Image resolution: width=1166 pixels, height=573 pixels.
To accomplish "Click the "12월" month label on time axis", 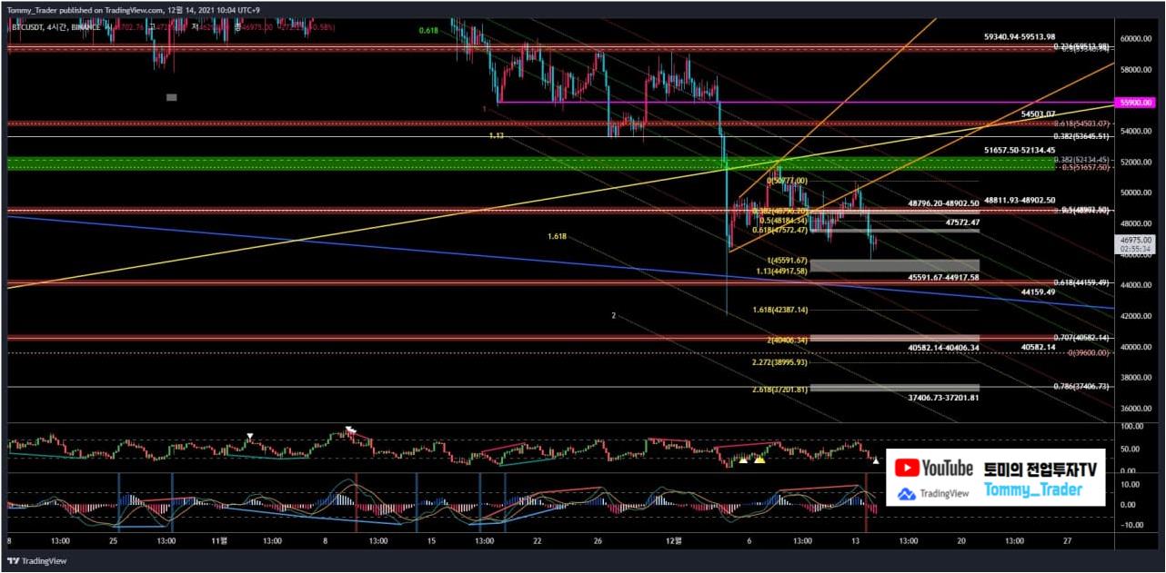I will [x=673, y=539].
